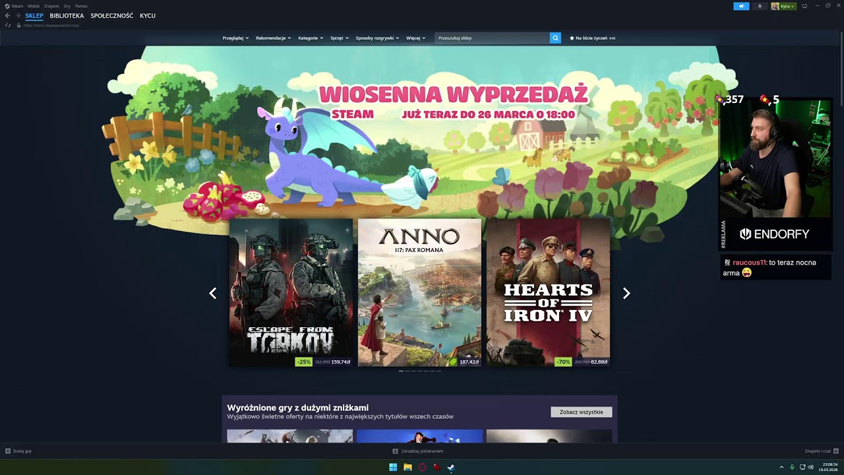
Task: Expand the Rekomendacje dropdown
Action: (x=274, y=38)
